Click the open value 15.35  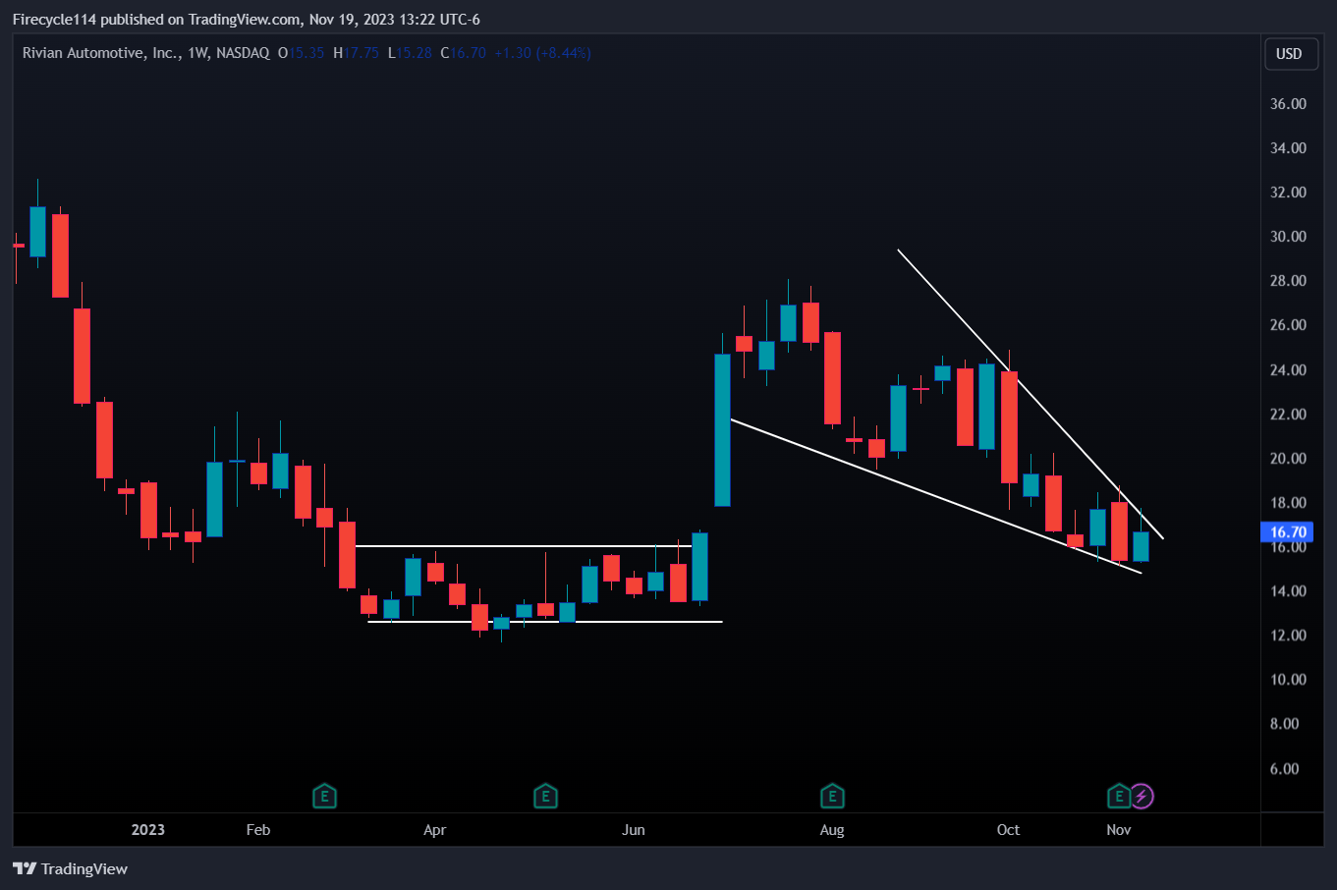[306, 53]
